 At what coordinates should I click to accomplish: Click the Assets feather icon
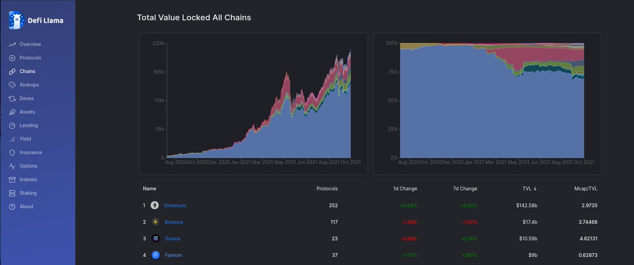click(12, 112)
